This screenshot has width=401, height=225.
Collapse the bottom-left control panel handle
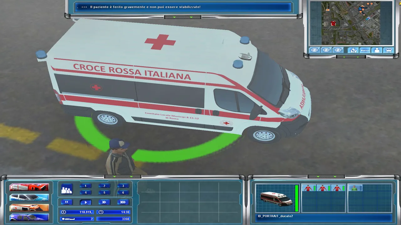coord(122,177)
